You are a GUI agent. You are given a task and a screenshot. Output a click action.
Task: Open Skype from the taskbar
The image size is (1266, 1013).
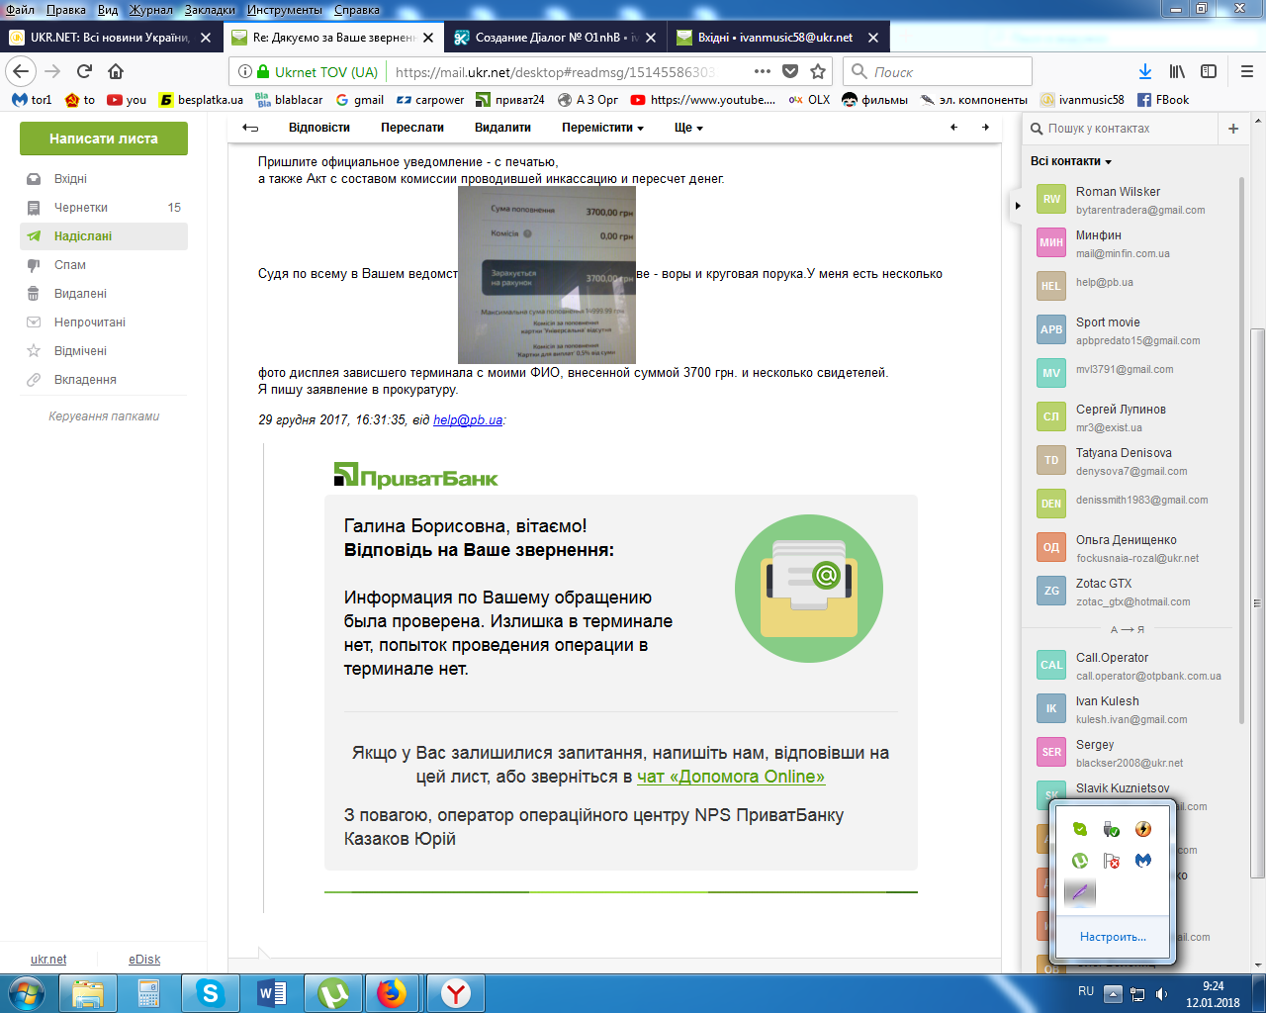pyautogui.click(x=210, y=992)
